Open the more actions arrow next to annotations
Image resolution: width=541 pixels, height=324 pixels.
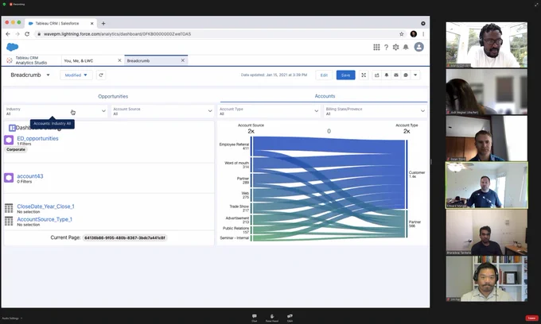(415, 75)
